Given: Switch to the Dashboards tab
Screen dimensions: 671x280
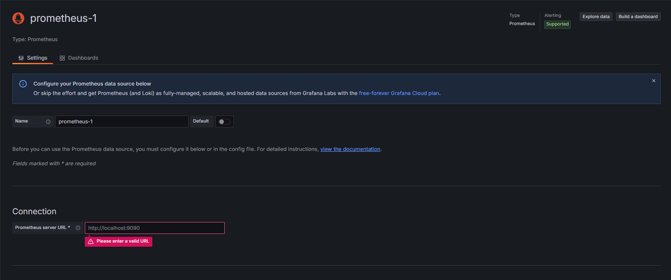Looking at the screenshot, I should (79, 58).
